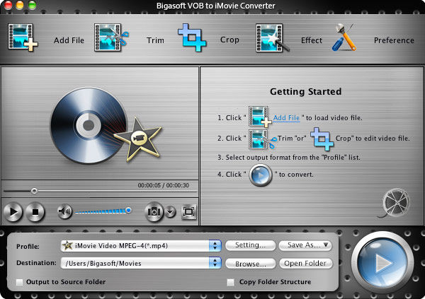Take a snapshot with the camera icon
425x299 pixels.
154,211
